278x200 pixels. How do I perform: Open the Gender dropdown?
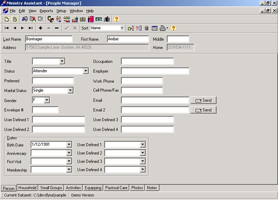[47, 100]
